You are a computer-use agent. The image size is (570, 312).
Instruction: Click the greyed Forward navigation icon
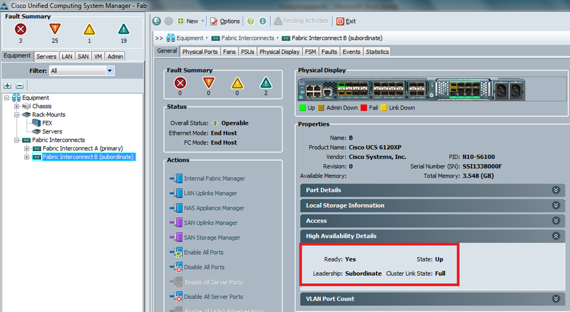169,21
